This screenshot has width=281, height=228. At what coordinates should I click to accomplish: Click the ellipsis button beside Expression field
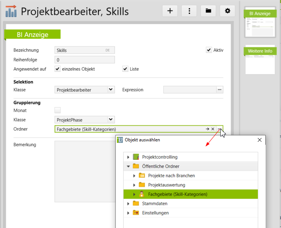(x=220, y=90)
